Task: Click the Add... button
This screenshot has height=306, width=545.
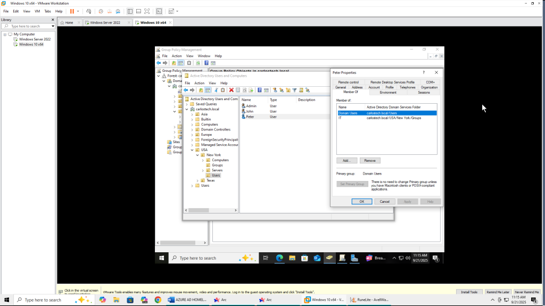Action: point(346,160)
